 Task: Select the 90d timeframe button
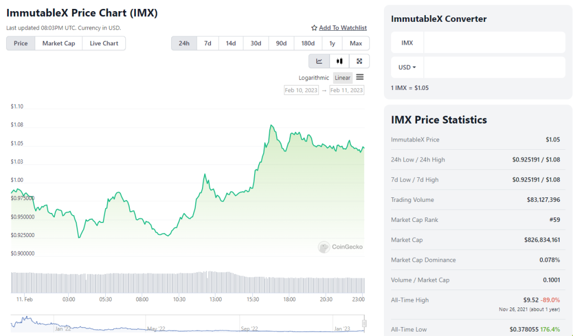pyautogui.click(x=281, y=43)
